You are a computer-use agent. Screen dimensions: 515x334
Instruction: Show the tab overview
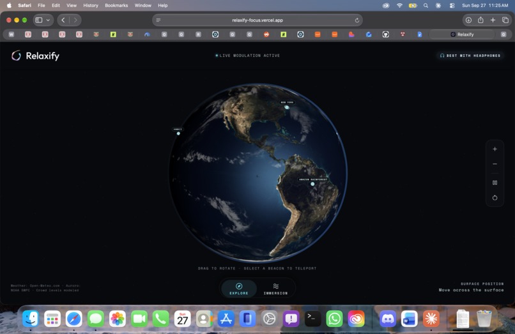click(x=505, y=20)
